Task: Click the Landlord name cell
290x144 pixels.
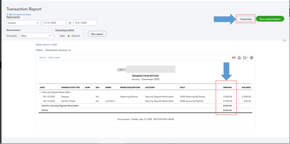Action: pos(110,101)
